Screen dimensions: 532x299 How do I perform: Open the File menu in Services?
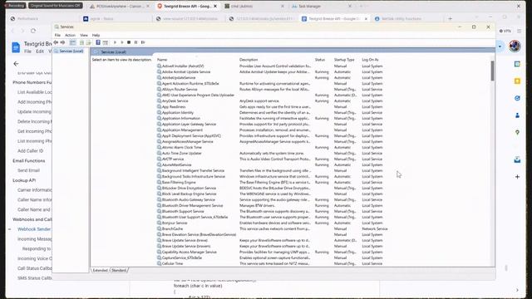pyautogui.click(x=57, y=35)
